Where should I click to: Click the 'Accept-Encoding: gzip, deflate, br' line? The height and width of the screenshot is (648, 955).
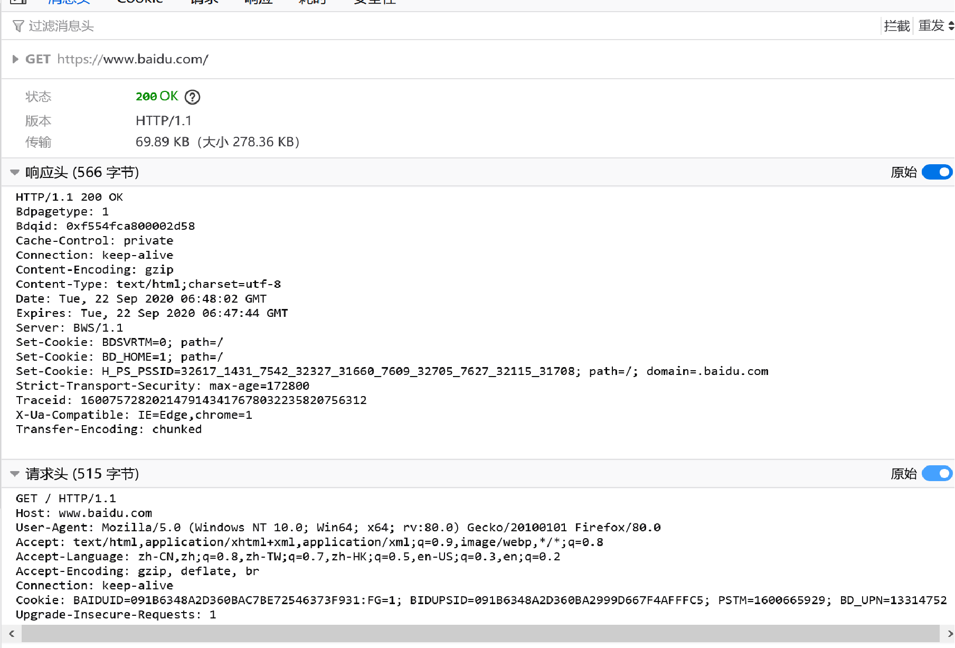[x=138, y=571]
